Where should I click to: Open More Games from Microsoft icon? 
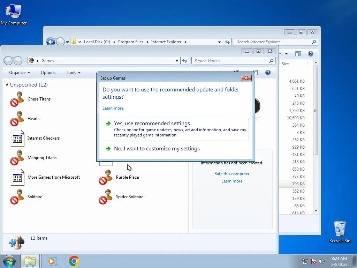(17, 177)
